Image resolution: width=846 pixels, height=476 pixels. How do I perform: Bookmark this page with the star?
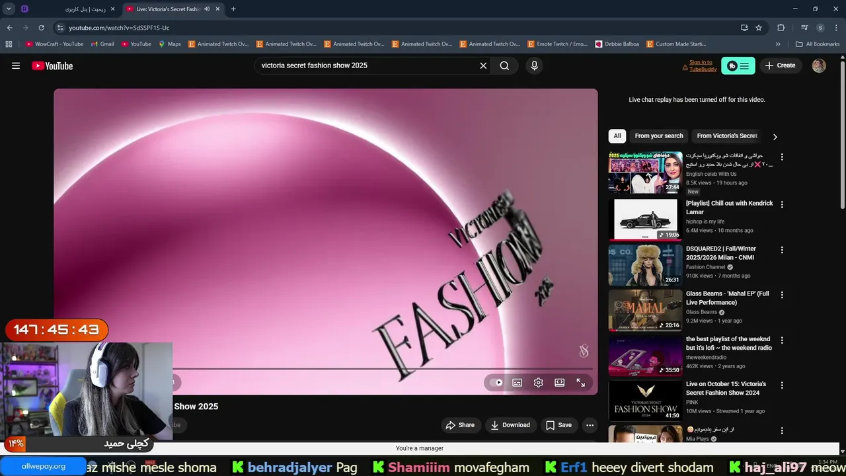[x=759, y=28]
